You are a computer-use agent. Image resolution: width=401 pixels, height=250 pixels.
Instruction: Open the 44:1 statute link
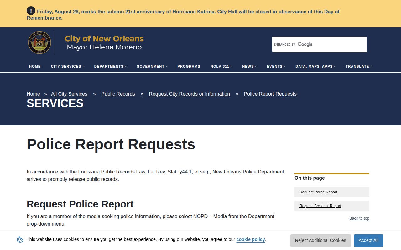click(187, 172)
